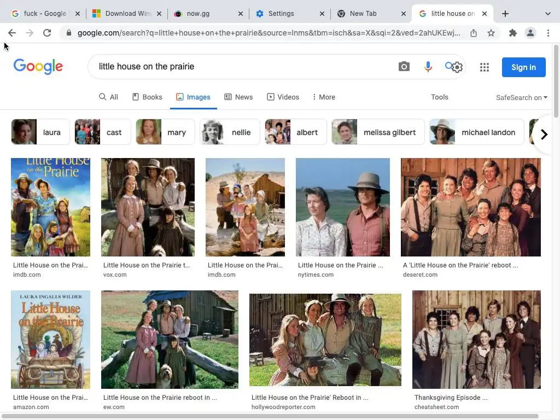Filter by the cast chip
The height and width of the screenshot is (420, 560).
pos(103,132)
